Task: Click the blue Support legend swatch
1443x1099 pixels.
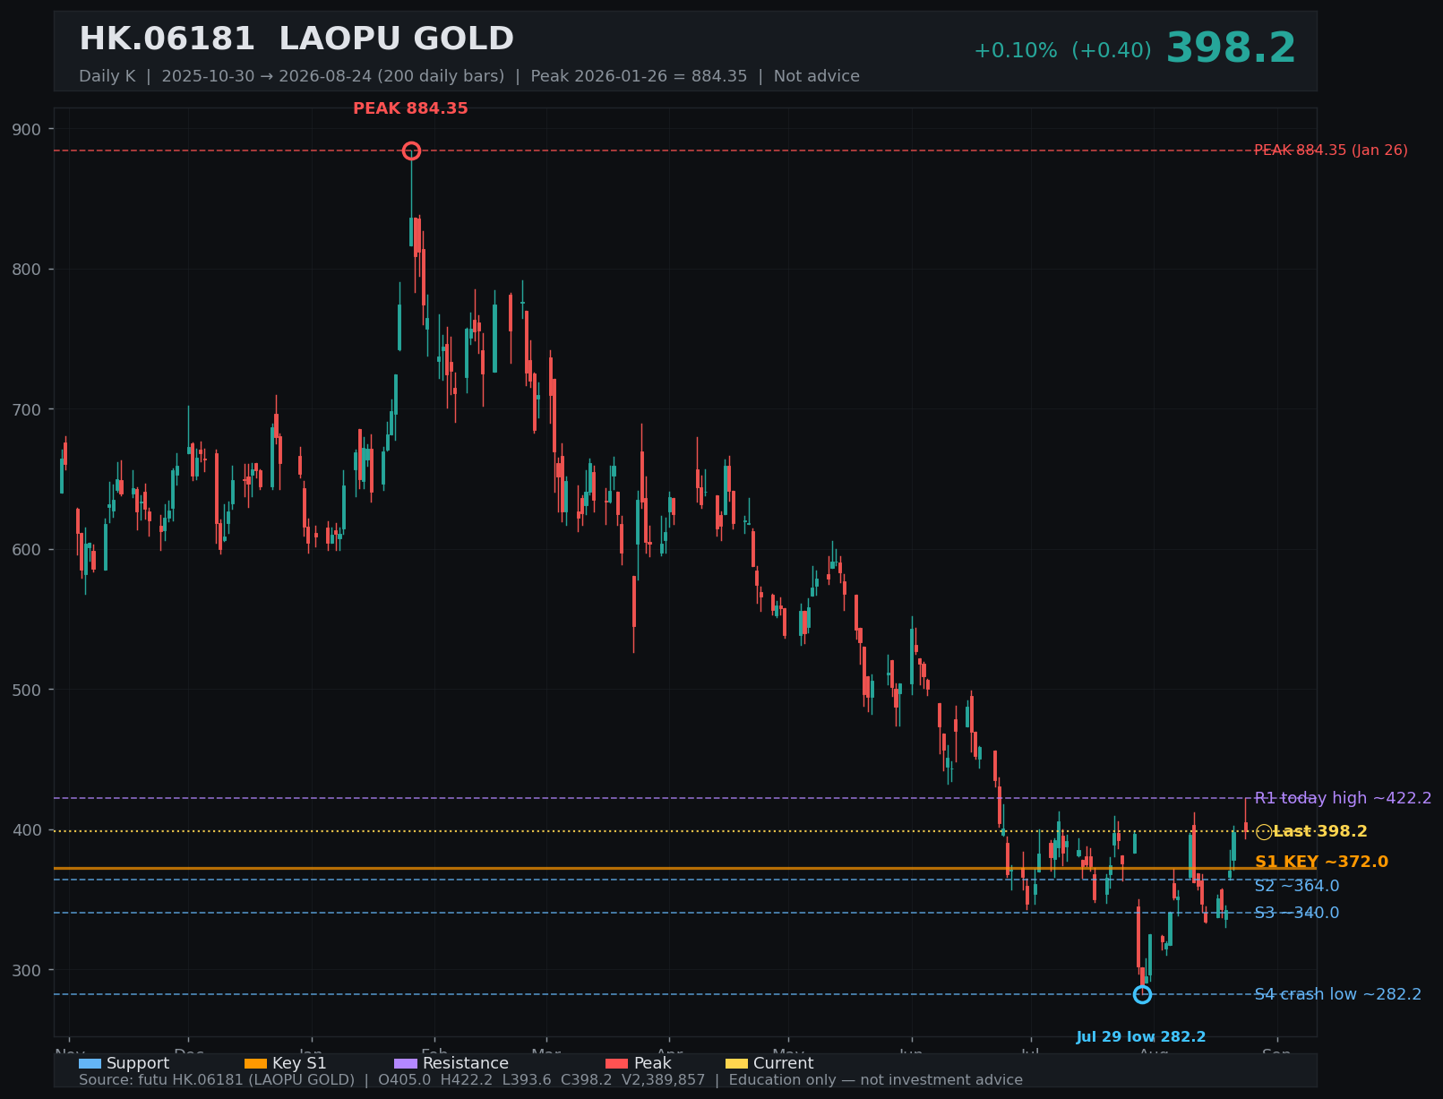Action: point(90,1063)
